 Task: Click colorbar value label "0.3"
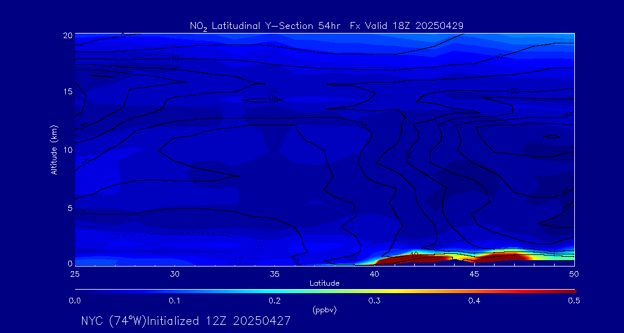[374, 301]
